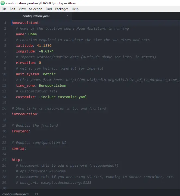Click the 'frontend:' key
Viewport: 180px width, 196px height.
click(21, 131)
